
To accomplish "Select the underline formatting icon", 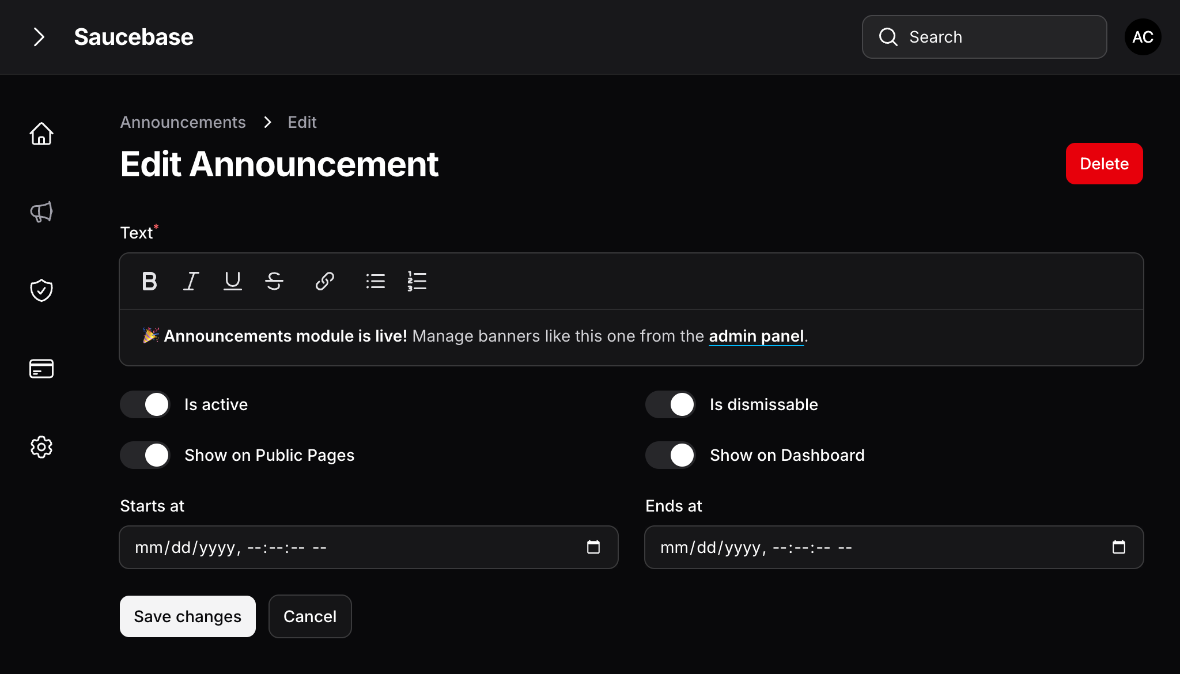I will point(233,281).
